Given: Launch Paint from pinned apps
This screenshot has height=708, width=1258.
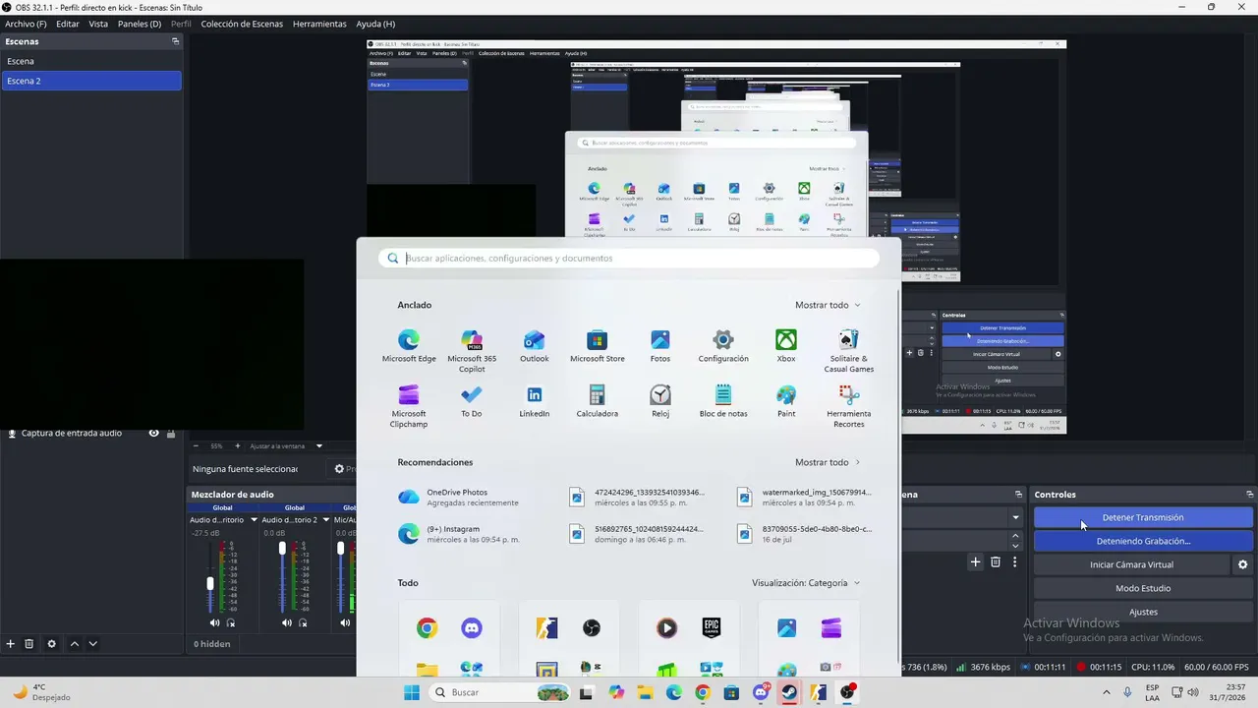Looking at the screenshot, I should (786, 401).
